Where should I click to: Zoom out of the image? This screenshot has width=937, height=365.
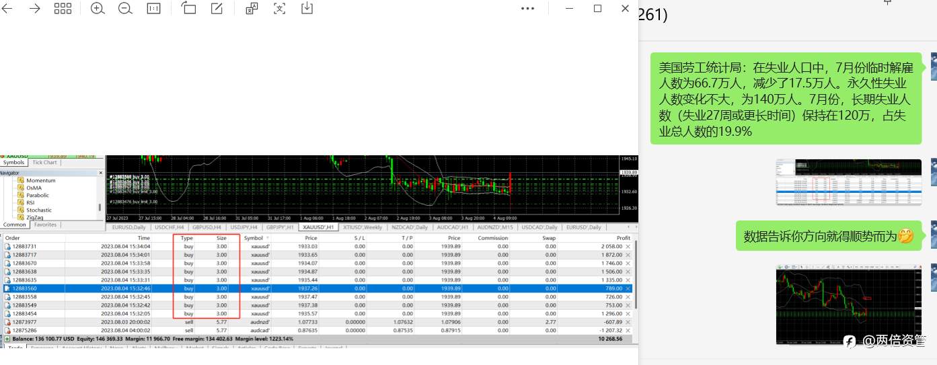[125, 8]
